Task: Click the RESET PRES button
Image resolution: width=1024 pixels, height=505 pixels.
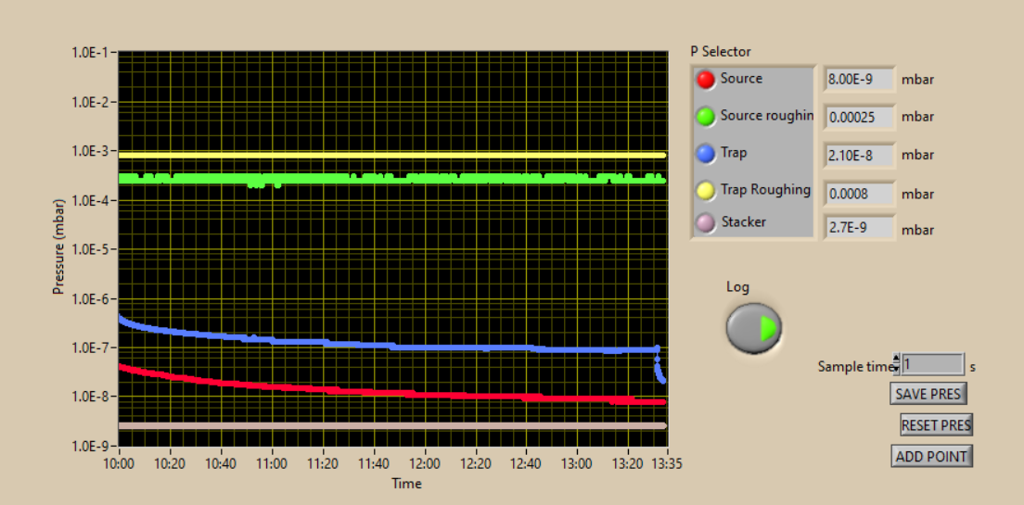Action: pyautogui.click(x=936, y=424)
